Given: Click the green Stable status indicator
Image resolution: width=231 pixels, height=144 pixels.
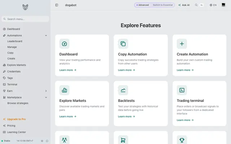Looking at the screenshot, I should tap(6, 141).
